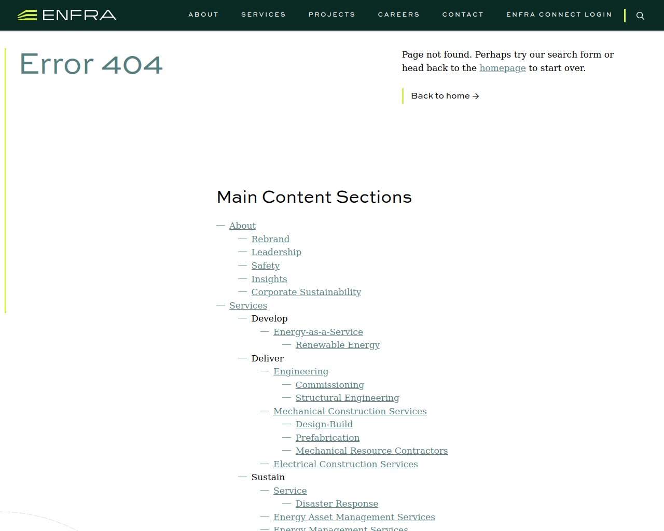The height and width of the screenshot is (531, 664).
Task: Click ENFRA Connect Login in header
Action: [x=559, y=15]
